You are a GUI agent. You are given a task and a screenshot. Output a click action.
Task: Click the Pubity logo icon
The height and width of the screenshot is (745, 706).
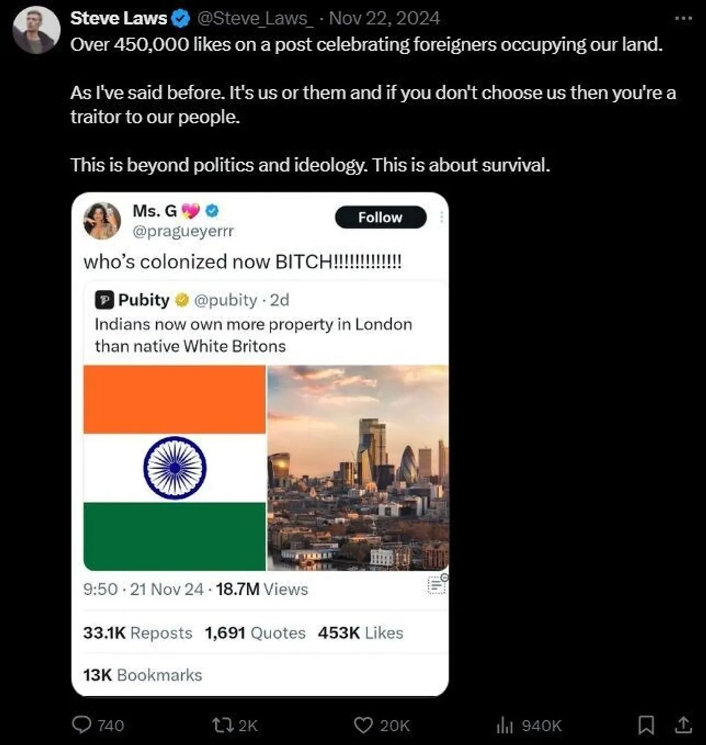pos(104,300)
